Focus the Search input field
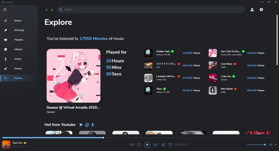 [x=151, y=10]
